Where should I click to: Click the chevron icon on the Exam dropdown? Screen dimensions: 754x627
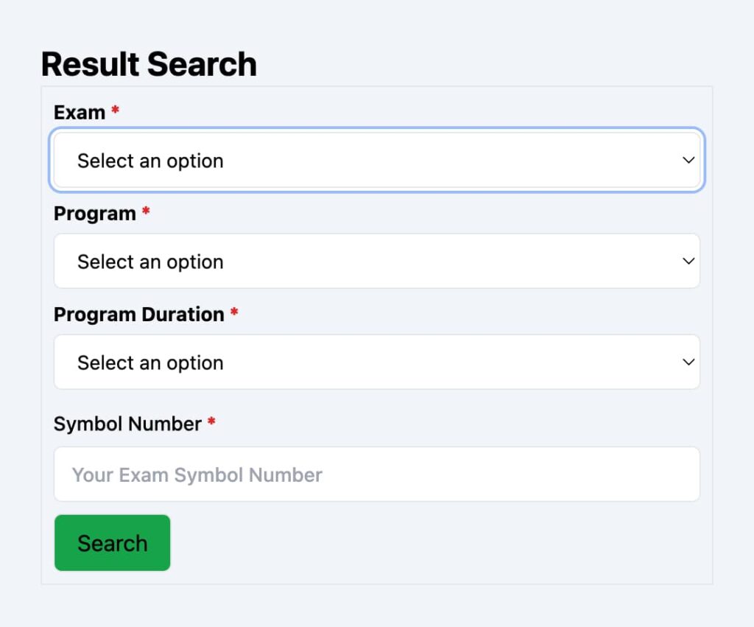tap(688, 160)
